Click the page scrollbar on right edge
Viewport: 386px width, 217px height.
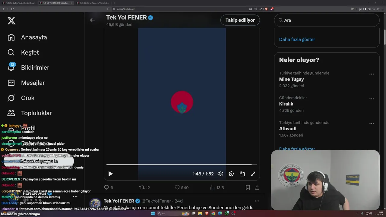(384, 38)
